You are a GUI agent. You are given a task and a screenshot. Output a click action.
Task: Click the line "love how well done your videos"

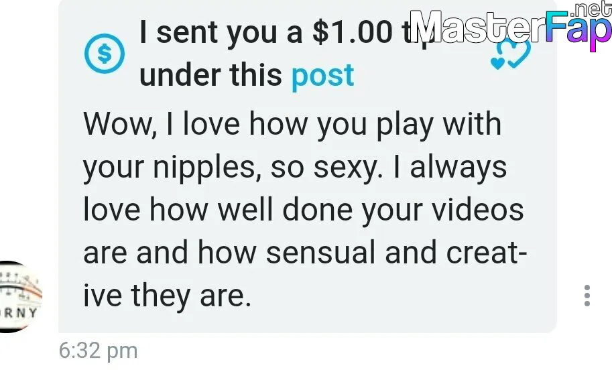303,210
